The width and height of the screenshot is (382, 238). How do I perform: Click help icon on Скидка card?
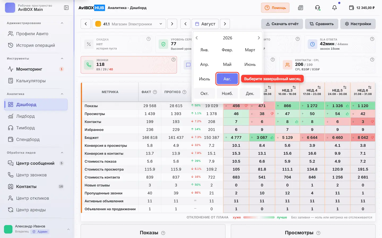(x=149, y=39)
